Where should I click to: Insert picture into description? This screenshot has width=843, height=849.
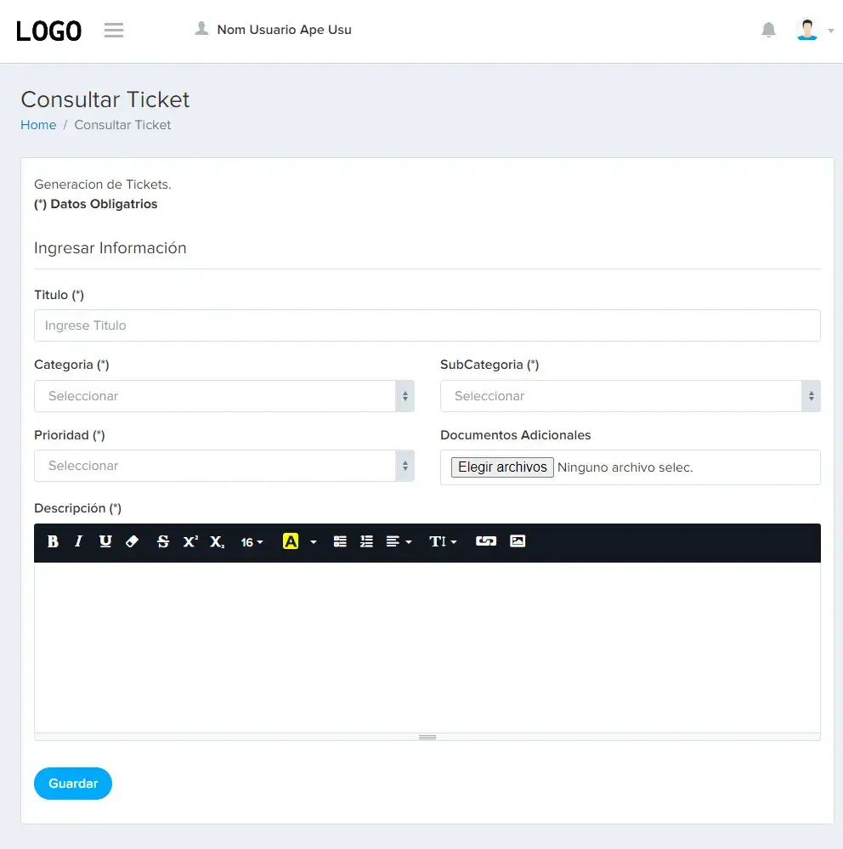[518, 541]
